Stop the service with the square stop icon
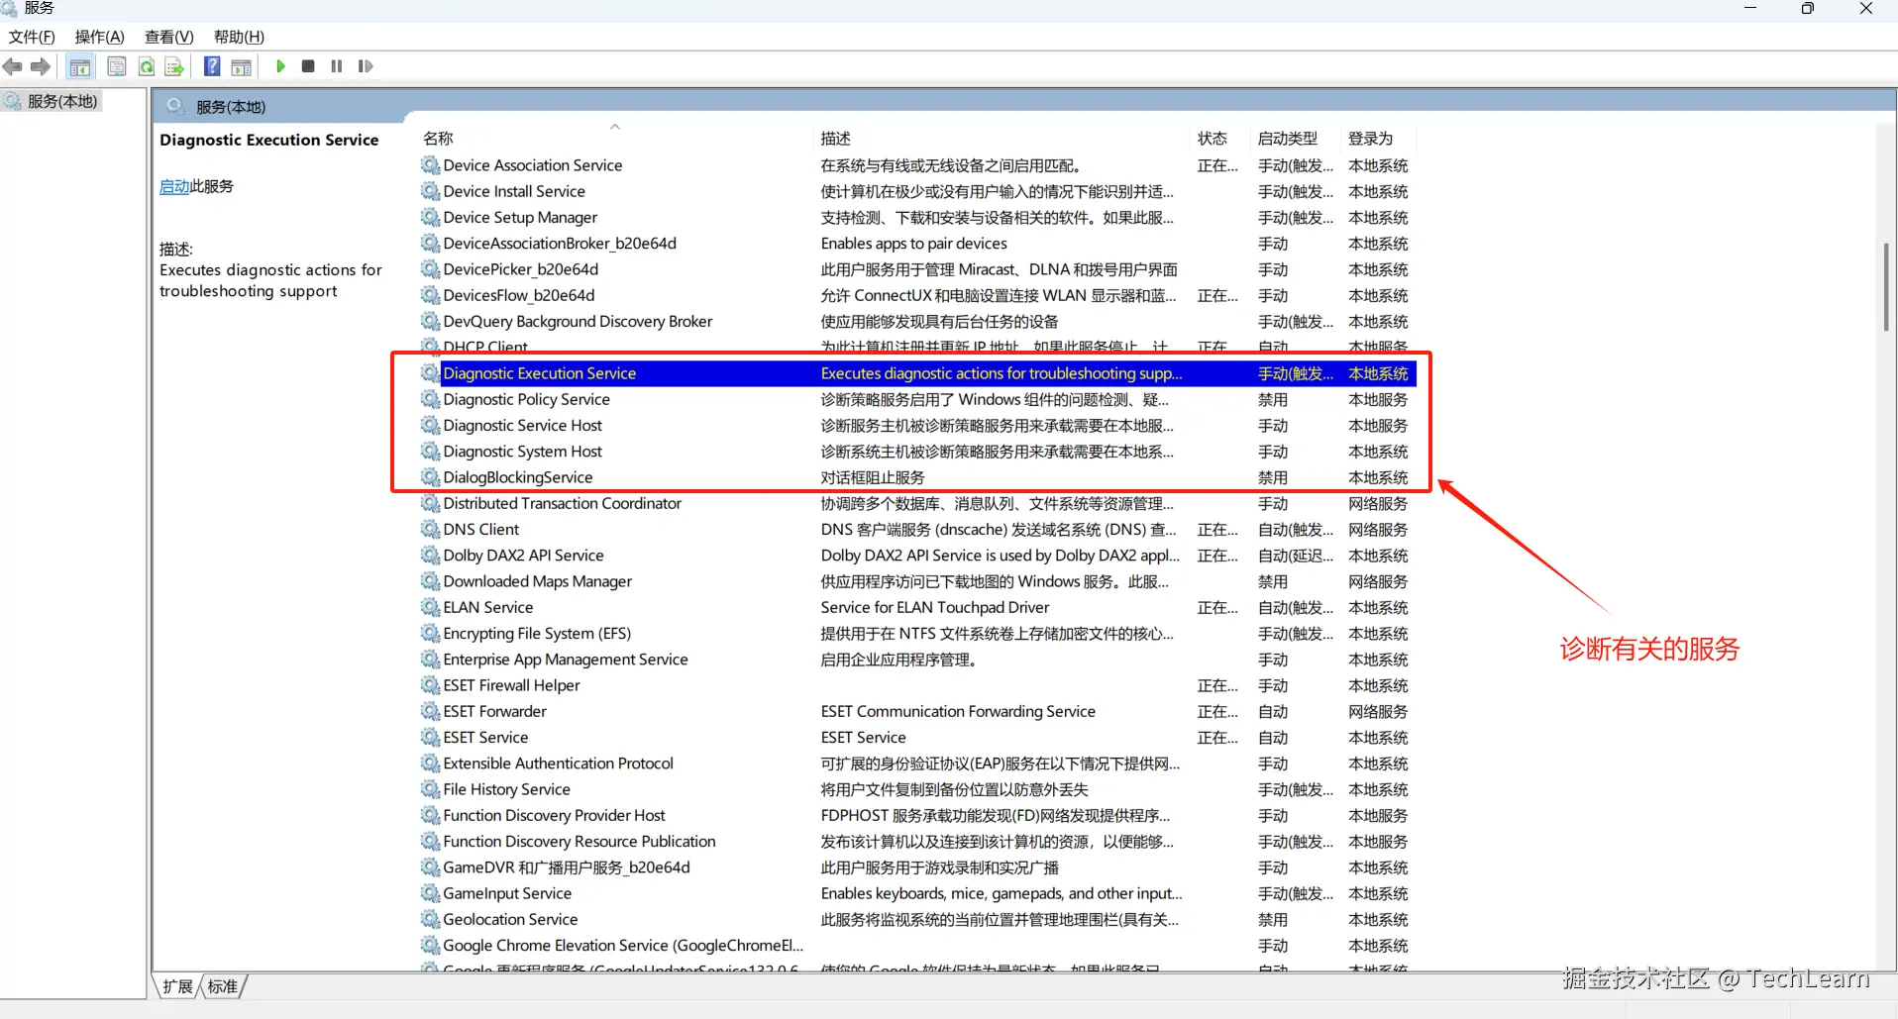1898x1019 pixels. coord(308,66)
